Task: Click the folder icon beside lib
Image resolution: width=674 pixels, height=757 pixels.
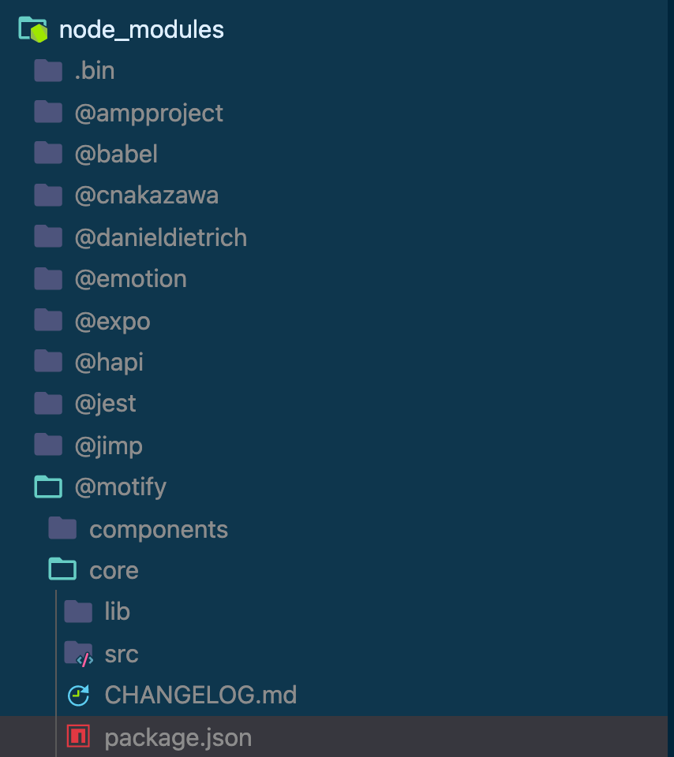Action: pyautogui.click(x=79, y=611)
